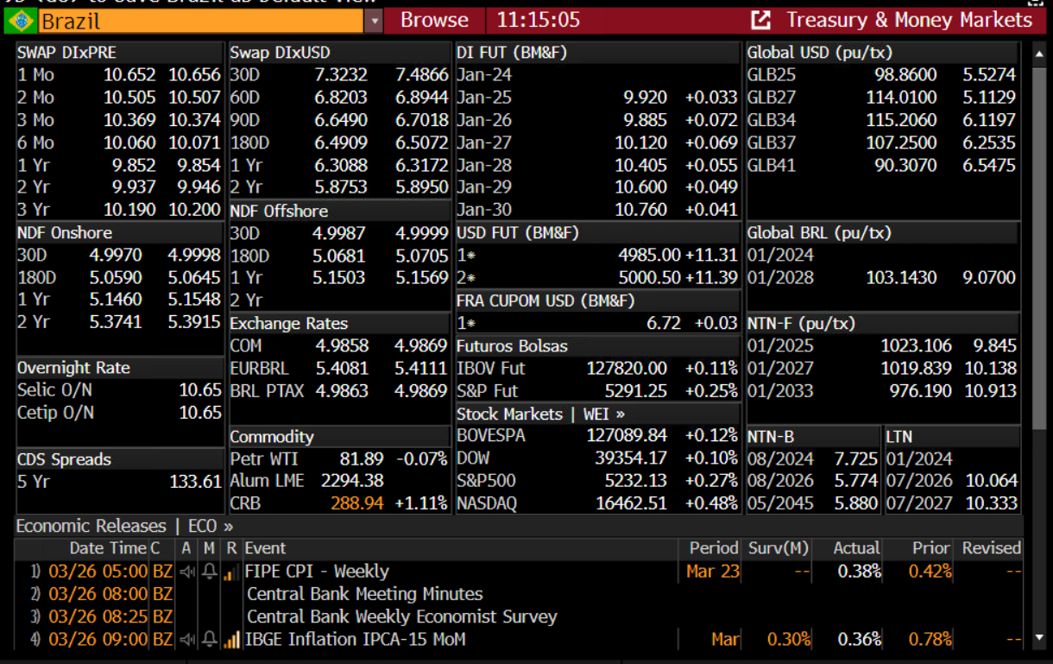The height and width of the screenshot is (664, 1053).
Task: Click the Brazil flag icon
Action: pos(19,21)
